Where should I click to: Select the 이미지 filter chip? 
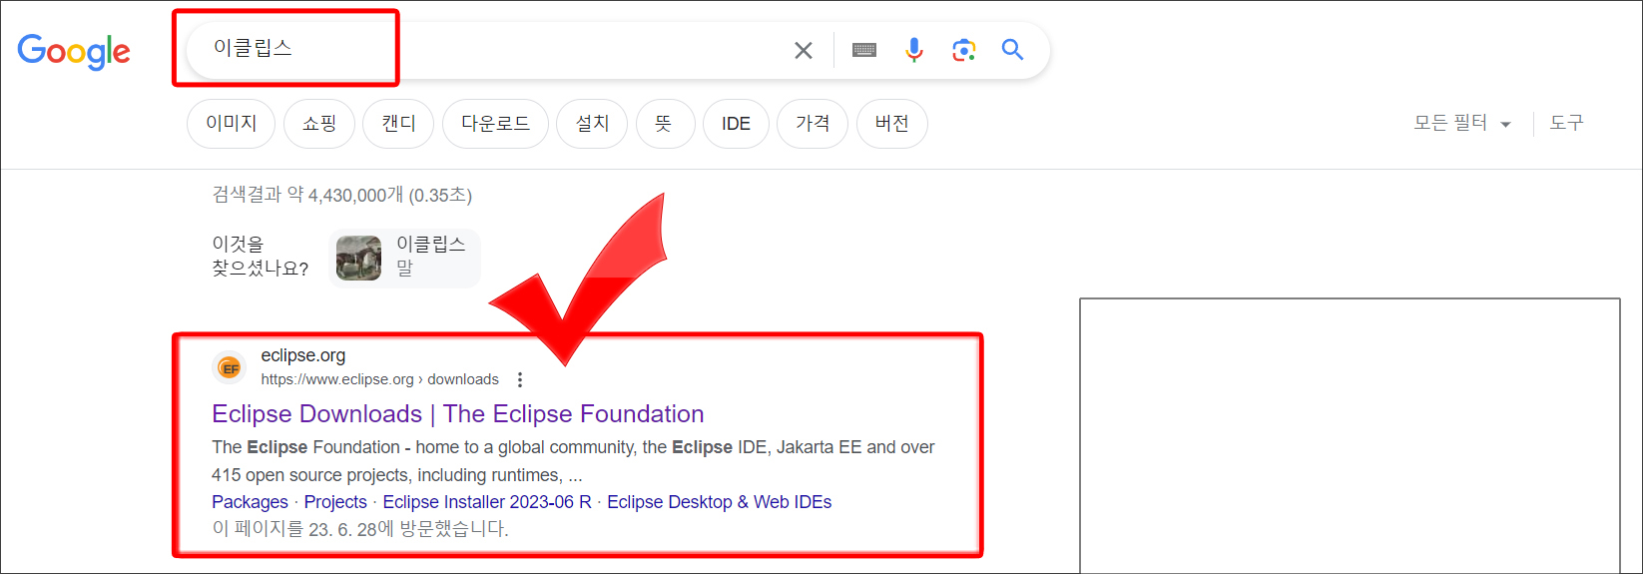click(x=231, y=124)
